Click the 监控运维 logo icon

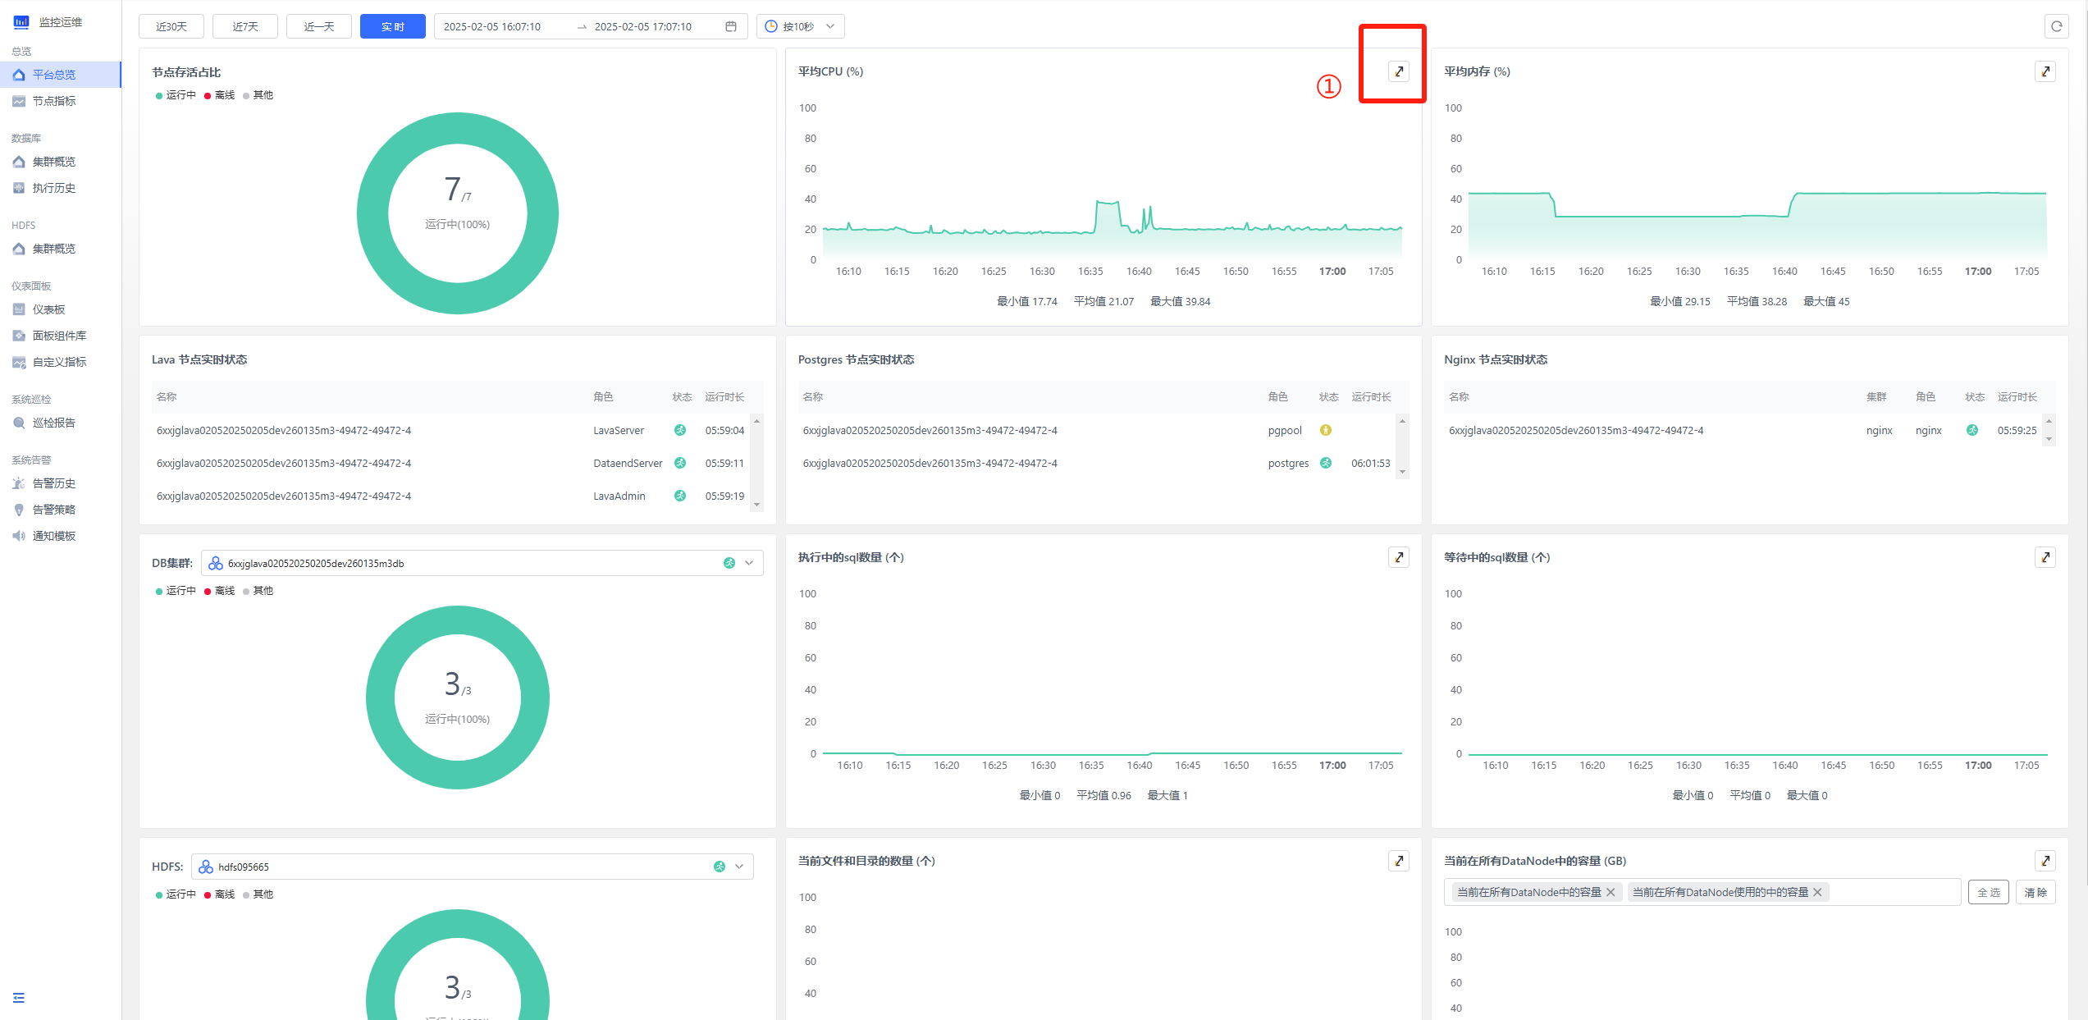click(21, 22)
